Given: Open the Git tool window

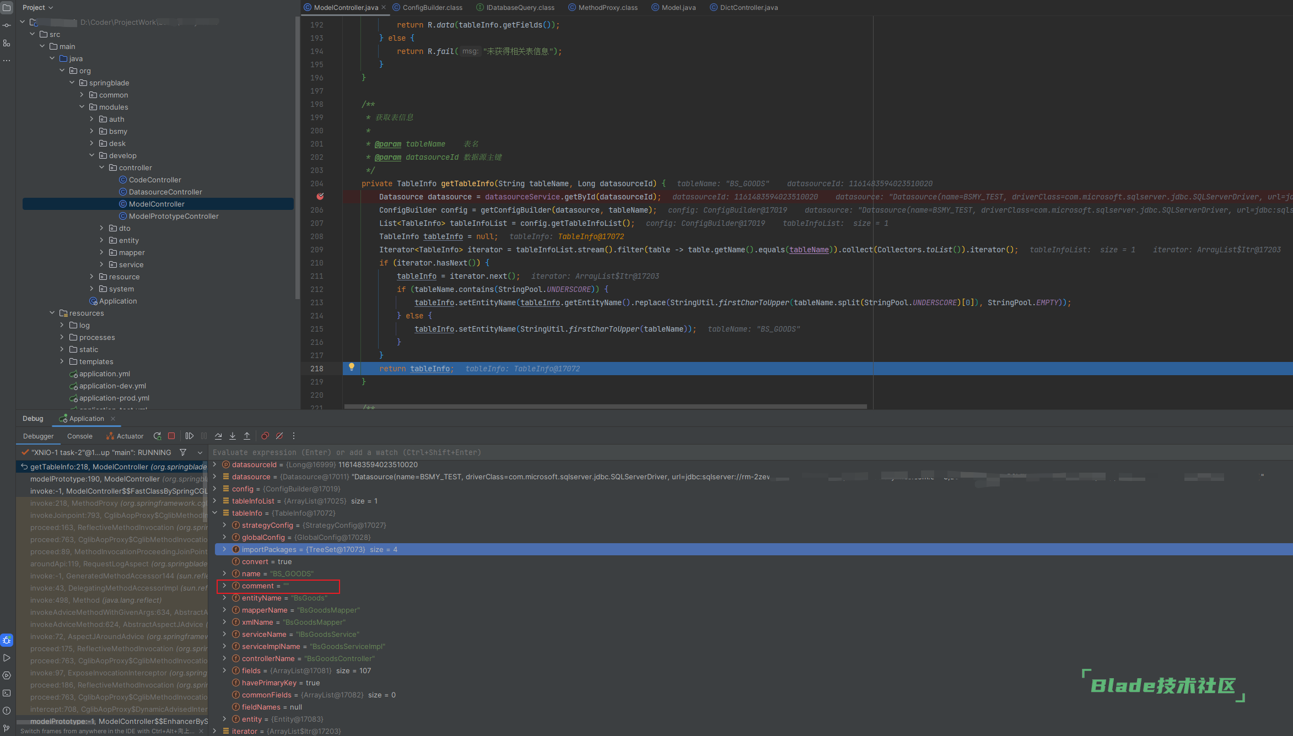Looking at the screenshot, I should pyautogui.click(x=7, y=728).
